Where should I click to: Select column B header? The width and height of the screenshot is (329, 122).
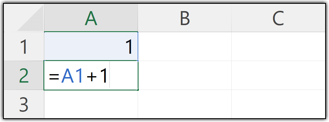(x=184, y=18)
